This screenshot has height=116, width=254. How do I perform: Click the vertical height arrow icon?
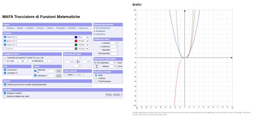96,66
